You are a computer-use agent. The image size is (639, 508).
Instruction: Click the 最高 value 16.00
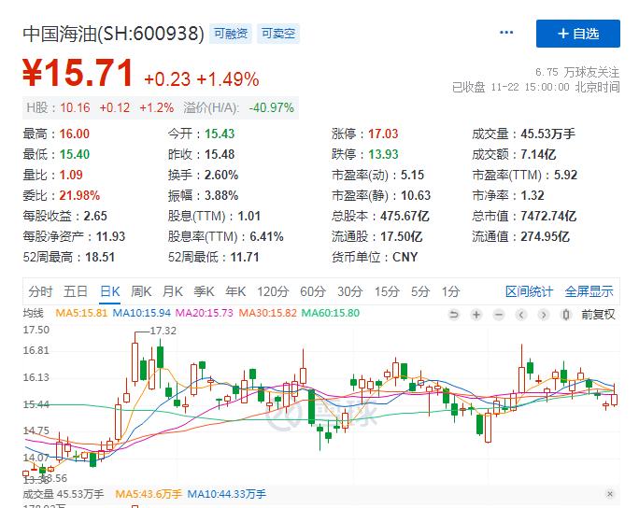(75, 134)
